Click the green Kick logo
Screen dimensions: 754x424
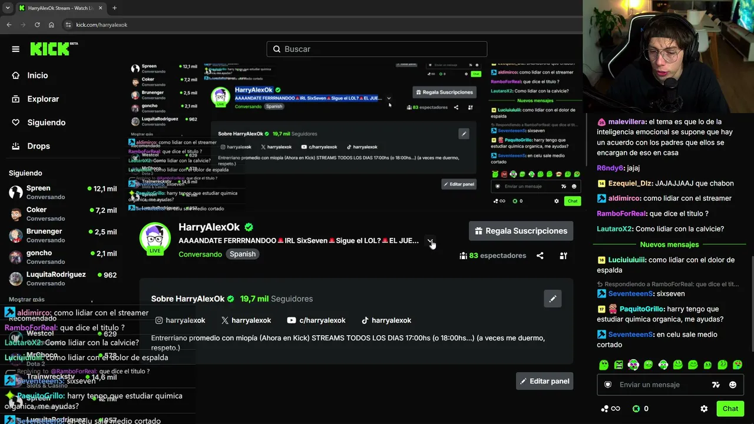51,49
